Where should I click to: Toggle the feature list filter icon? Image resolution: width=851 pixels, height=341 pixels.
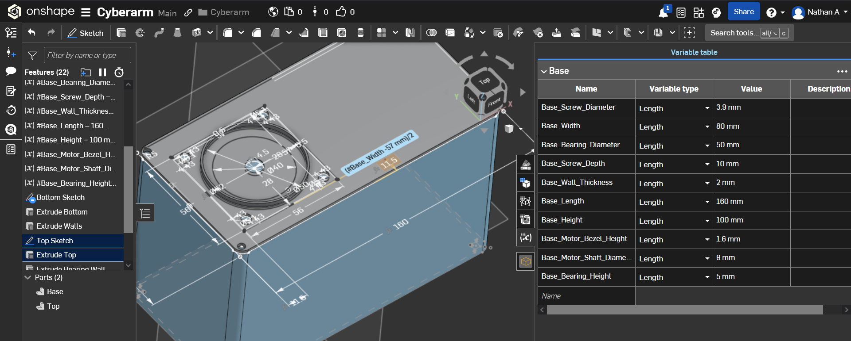click(x=32, y=55)
